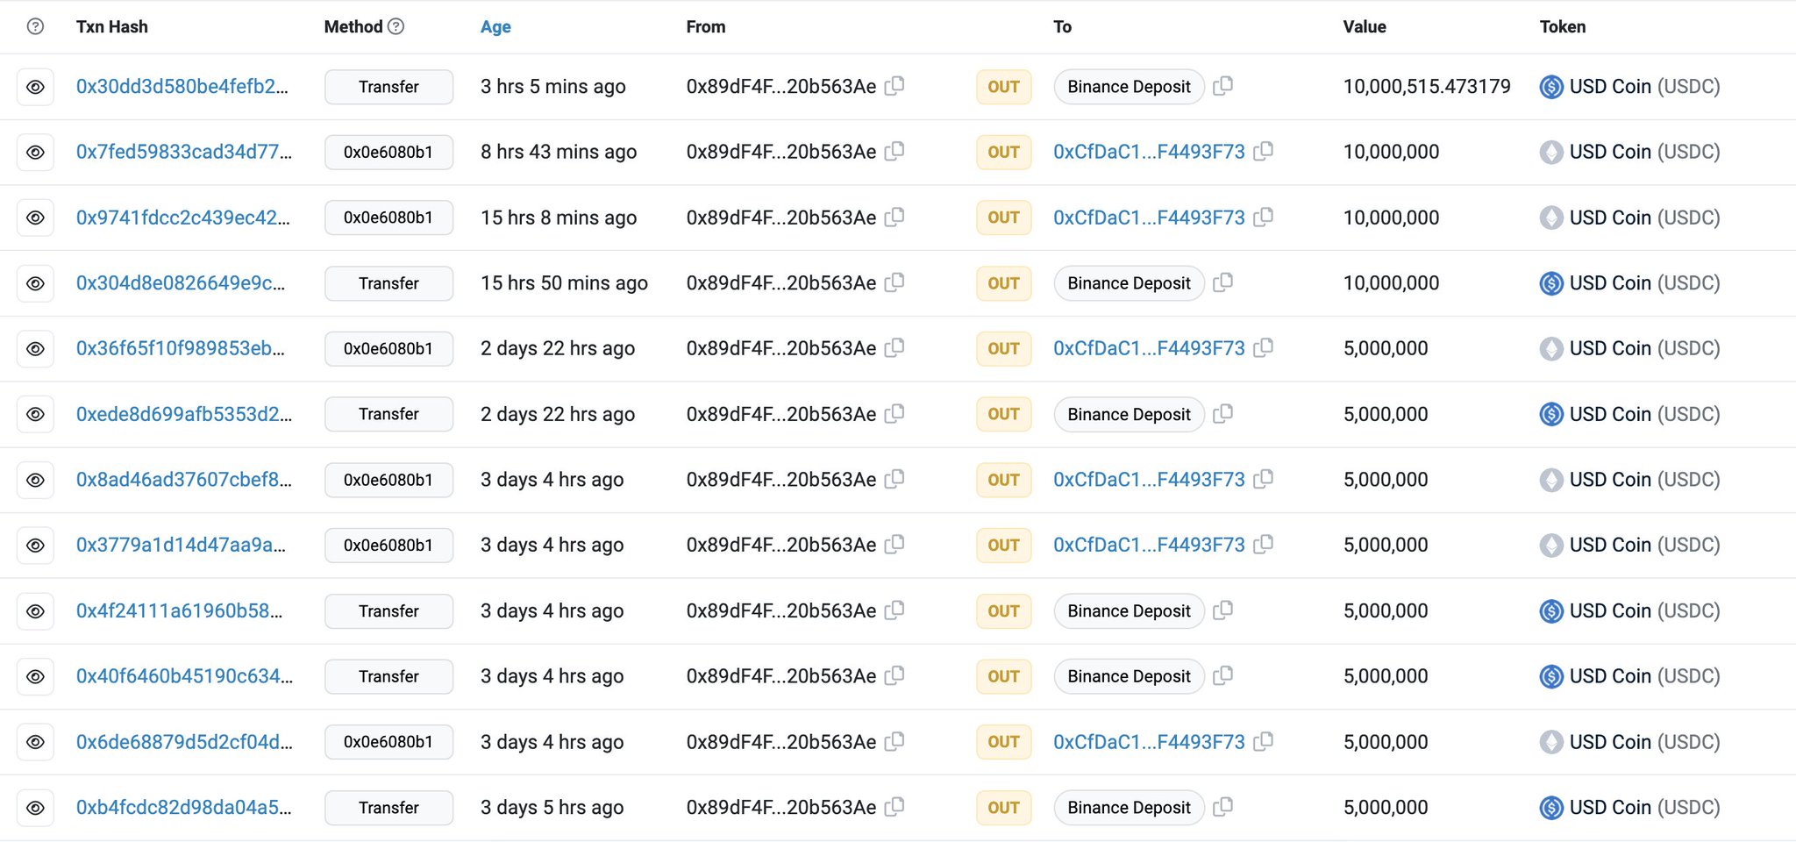Show details via eye icon on bottom row

[x=35, y=807]
